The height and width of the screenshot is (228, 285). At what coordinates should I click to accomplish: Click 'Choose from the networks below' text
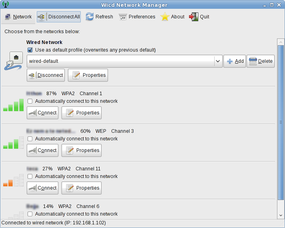pos(42,32)
